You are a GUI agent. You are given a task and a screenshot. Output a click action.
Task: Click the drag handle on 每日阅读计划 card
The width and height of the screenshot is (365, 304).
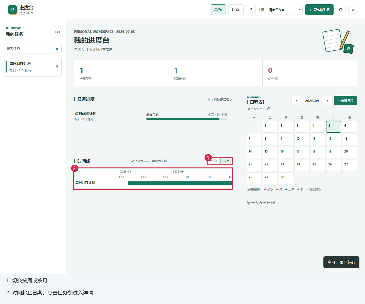pyautogui.click(x=57, y=67)
